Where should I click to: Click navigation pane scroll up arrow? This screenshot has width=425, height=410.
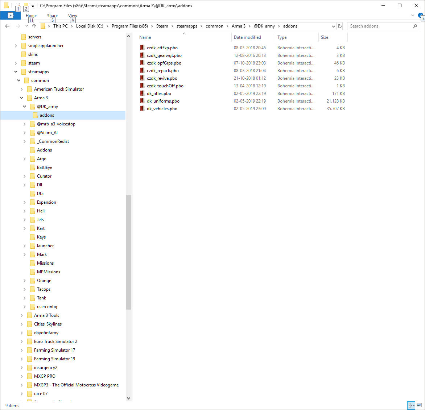pos(128,36)
